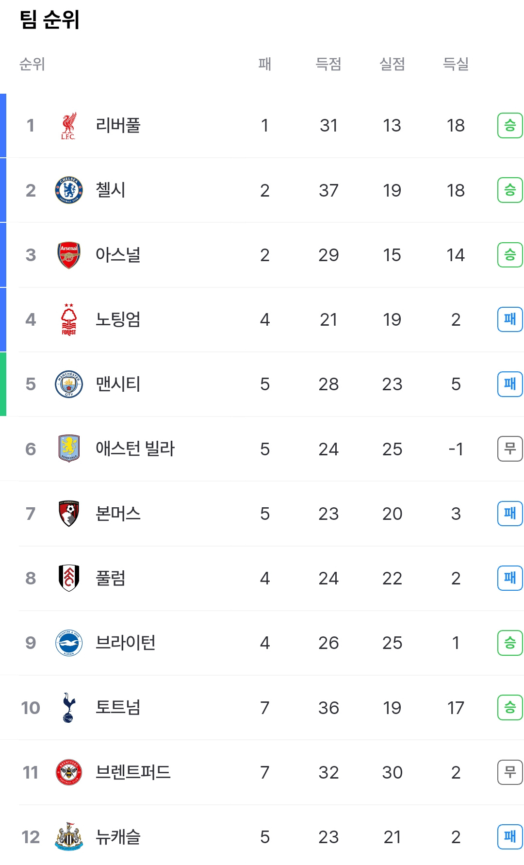Viewport: 524px width, 865px height.
Task: Click Nottingham's blue 패 result badge
Action: [x=509, y=319]
